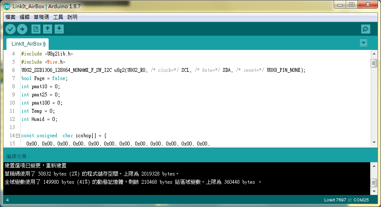
Task: Open the tab options dropdown arrow
Action: [363, 43]
